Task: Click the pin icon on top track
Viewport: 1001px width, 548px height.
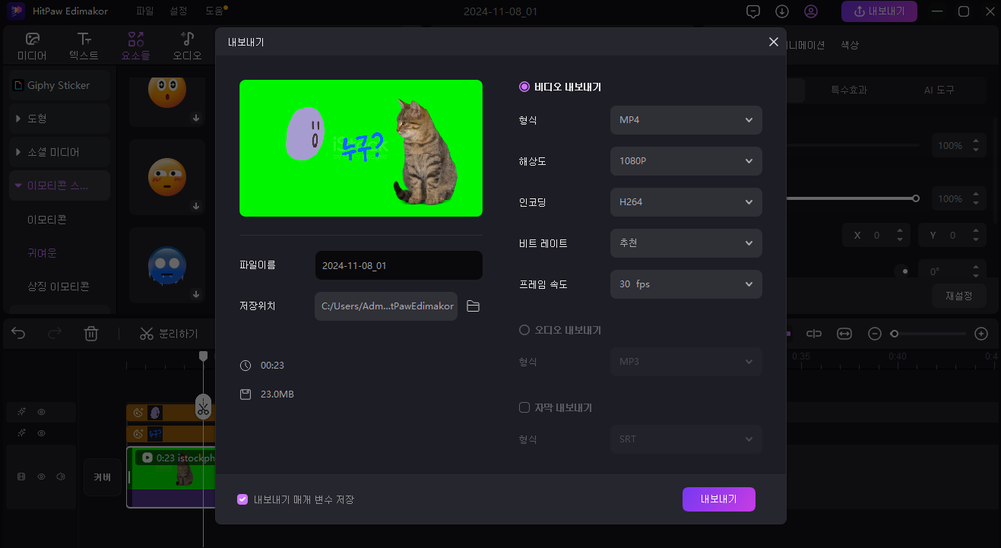Action: (x=22, y=412)
